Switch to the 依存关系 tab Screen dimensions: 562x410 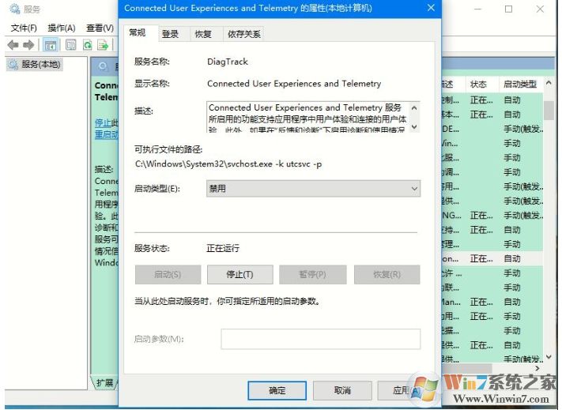coord(243,34)
